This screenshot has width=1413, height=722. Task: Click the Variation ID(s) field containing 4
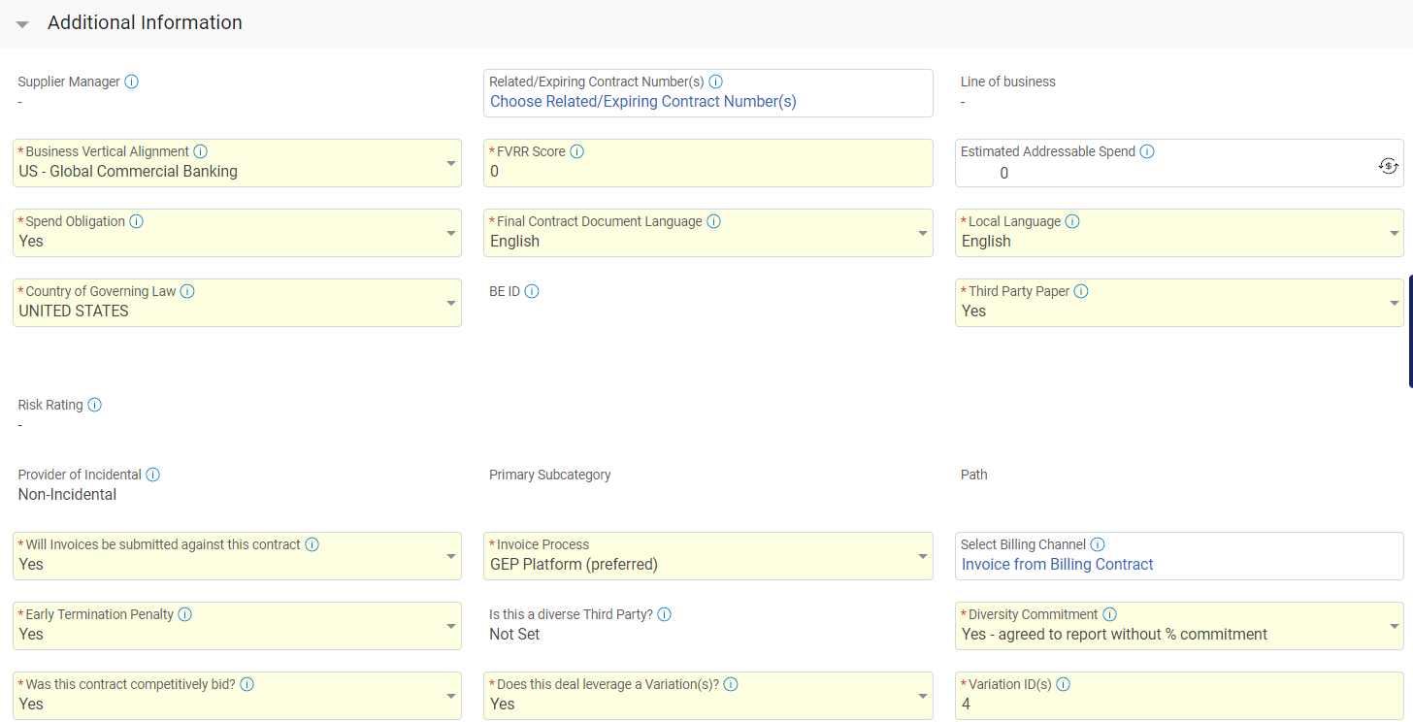click(1178, 705)
